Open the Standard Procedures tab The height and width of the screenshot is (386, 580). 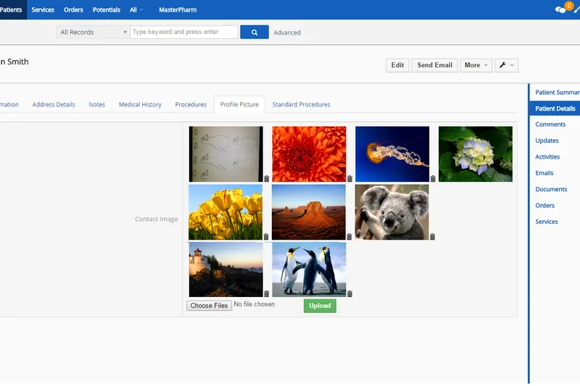pos(301,104)
